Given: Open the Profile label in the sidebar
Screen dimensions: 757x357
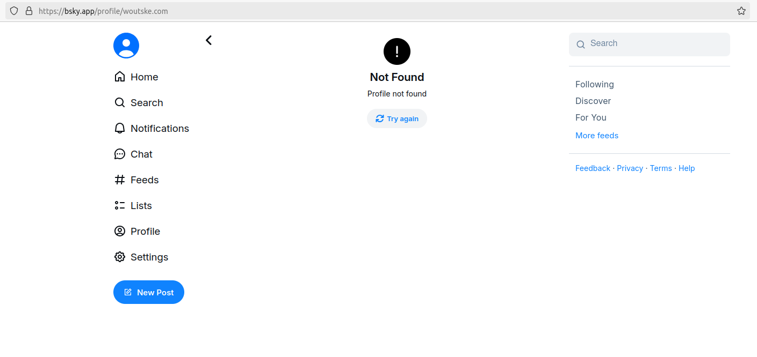Looking at the screenshot, I should point(145,231).
